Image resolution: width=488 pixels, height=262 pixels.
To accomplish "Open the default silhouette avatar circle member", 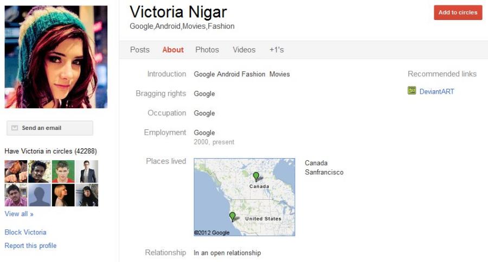I will point(40,195).
